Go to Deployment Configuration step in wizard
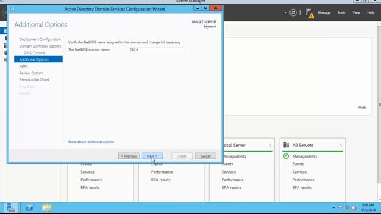The width and height of the screenshot is (381, 214). click(x=40, y=39)
